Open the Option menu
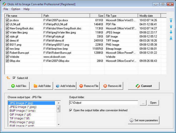The height and width of the screenshot is (133, 176). (16, 9)
